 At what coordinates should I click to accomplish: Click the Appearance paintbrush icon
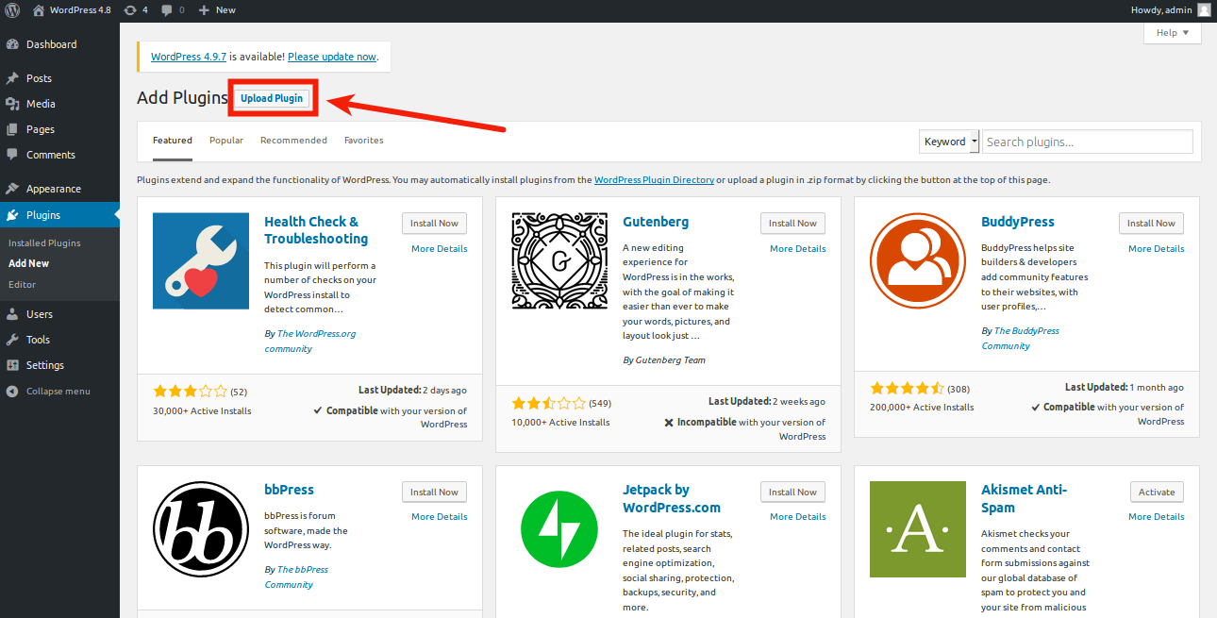(12, 189)
